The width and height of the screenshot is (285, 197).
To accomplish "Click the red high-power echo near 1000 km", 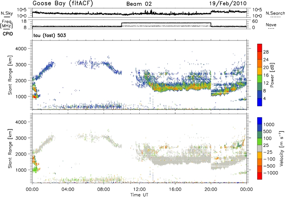I will pyautogui.click(x=35, y=97).
